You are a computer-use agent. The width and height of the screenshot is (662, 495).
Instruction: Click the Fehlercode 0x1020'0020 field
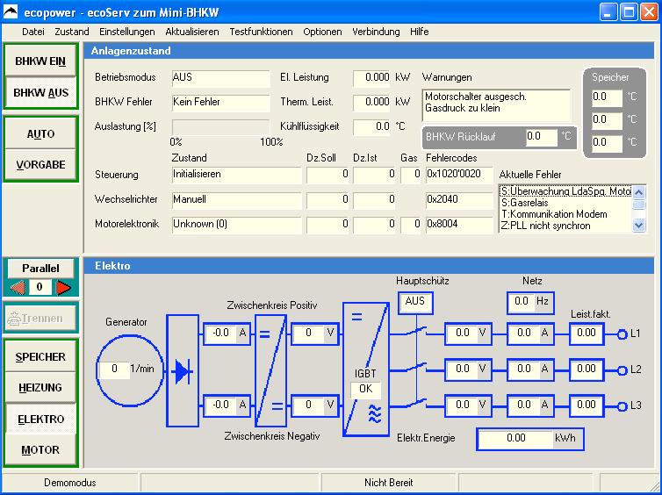(459, 175)
